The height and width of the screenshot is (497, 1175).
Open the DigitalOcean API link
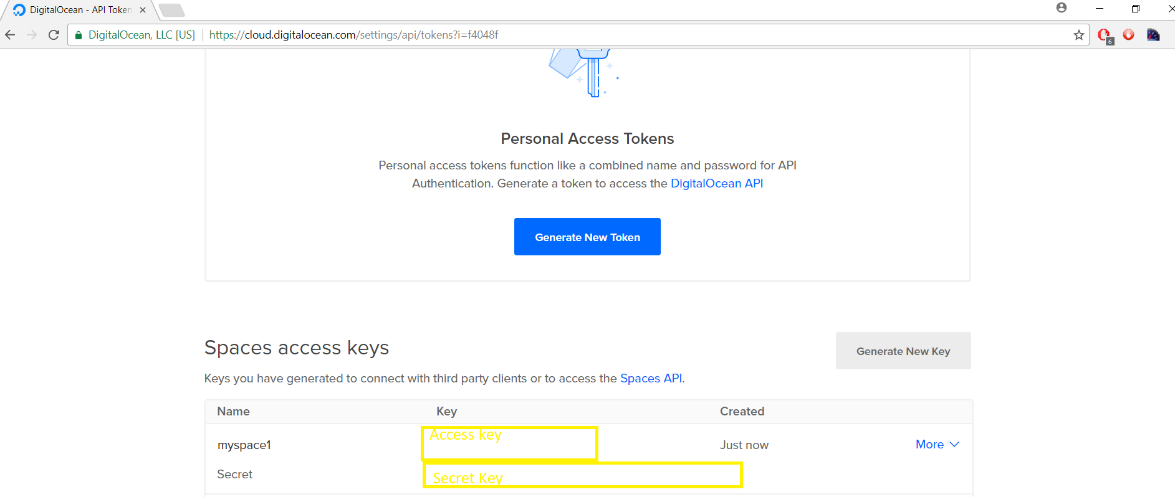click(716, 183)
